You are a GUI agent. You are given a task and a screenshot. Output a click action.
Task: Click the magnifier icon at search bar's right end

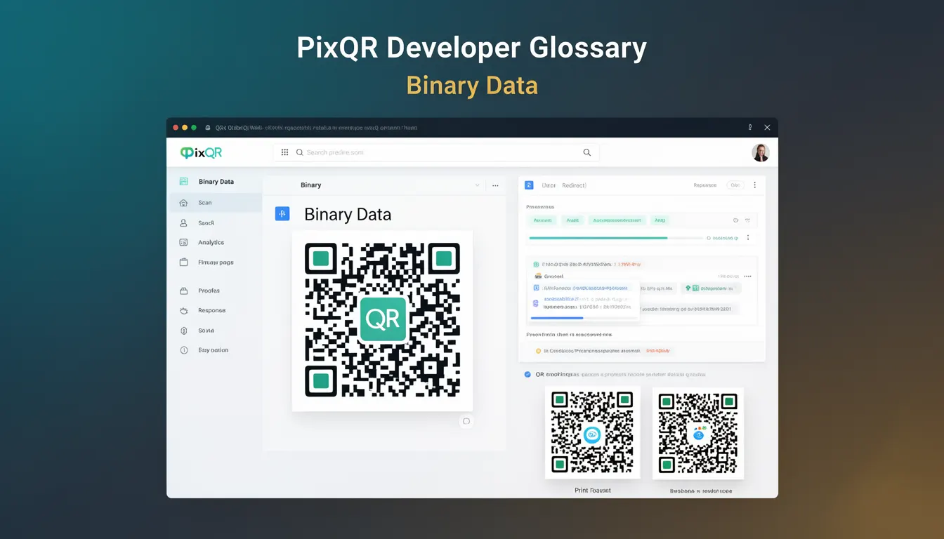pyautogui.click(x=587, y=152)
